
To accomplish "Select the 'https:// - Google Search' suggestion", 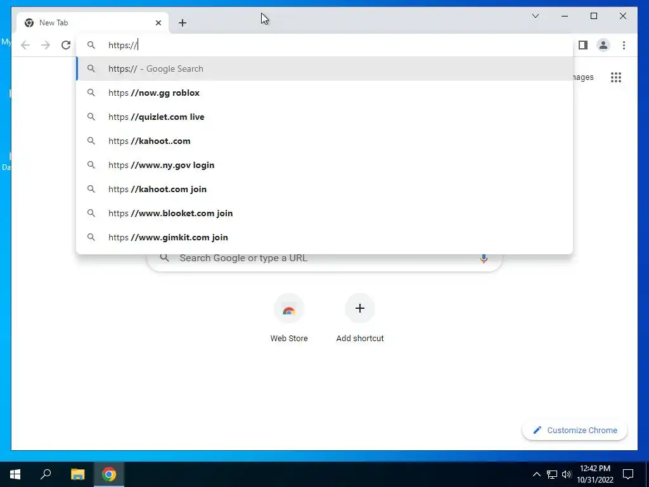I will point(324,68).
